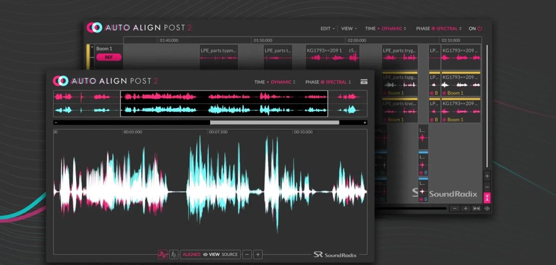Click the split waveform display icon

(x=173, y=254)
